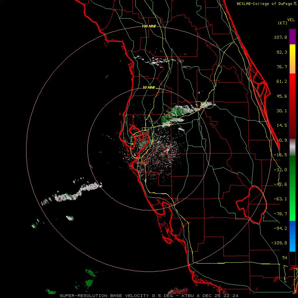298x298 pixels.
Task: Select the -0.9 scale value
Action: coord(282,140)
